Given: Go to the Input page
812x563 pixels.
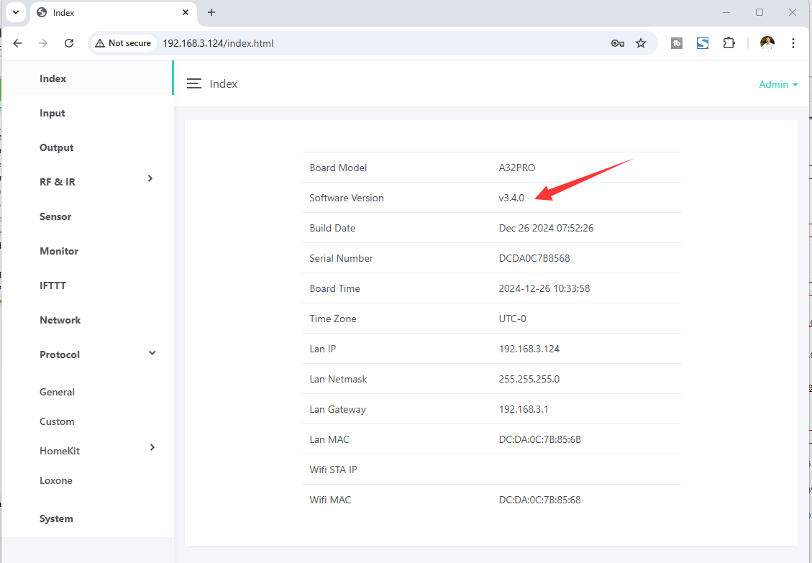Looking at the screenshot, I should pos(53,113).
